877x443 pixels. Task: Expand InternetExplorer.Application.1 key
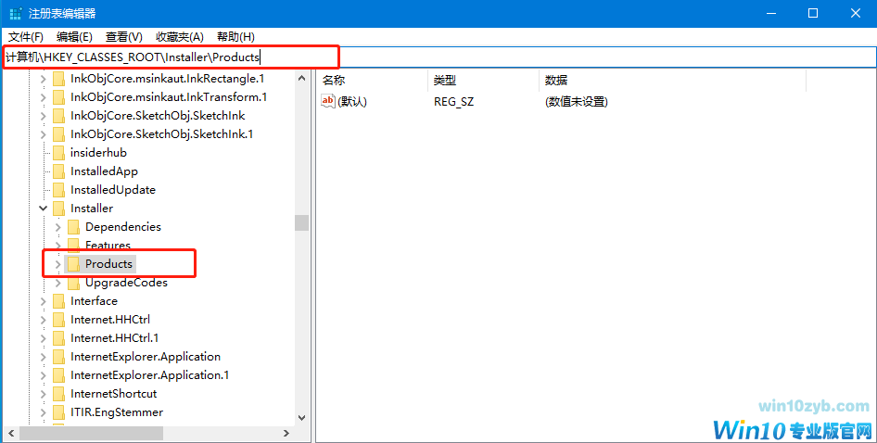[x=43, y=374]
